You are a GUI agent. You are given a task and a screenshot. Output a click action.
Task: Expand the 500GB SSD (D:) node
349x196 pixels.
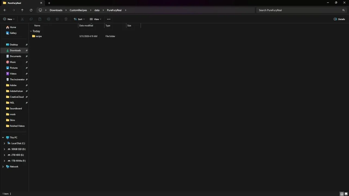click(x=4, y=149)
